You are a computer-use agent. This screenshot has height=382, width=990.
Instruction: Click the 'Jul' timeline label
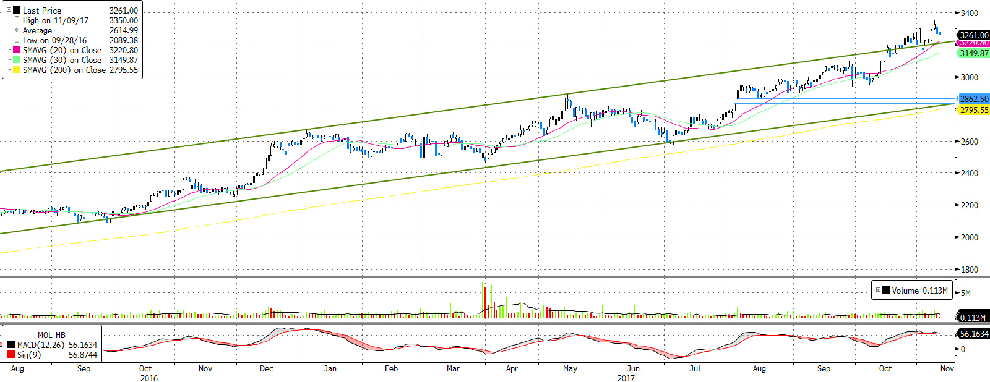[x=695, y=369]
